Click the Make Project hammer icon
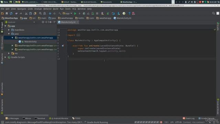The image size is (220, 124). pyautogui.click(x=60, y=13)
